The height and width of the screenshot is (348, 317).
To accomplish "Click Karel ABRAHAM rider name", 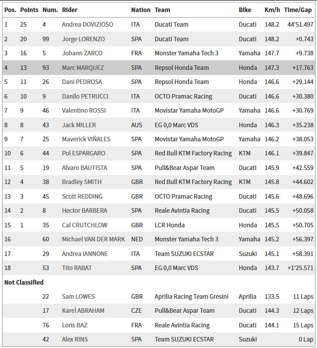I will (83, 311).
